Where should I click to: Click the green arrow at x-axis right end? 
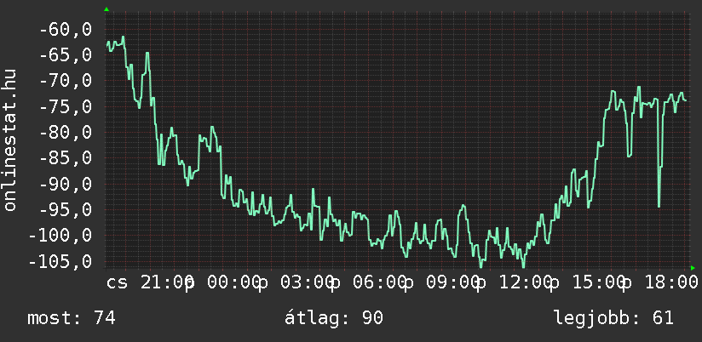tap(693, 268)
